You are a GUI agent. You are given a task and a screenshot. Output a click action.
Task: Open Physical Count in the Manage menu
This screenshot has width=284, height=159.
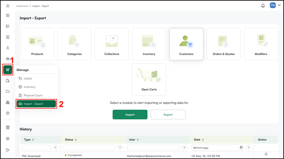point(36,95)
